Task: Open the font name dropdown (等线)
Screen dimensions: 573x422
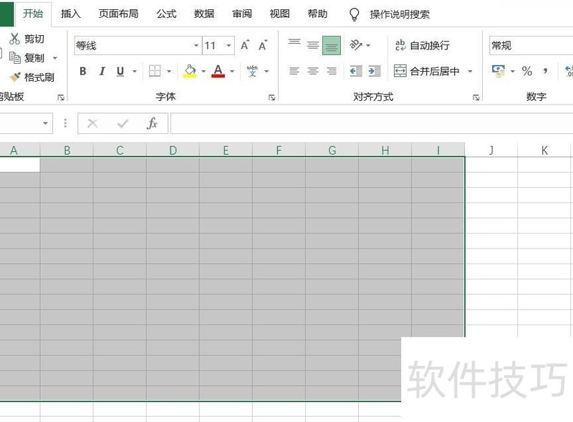Action: coord(196,46)
